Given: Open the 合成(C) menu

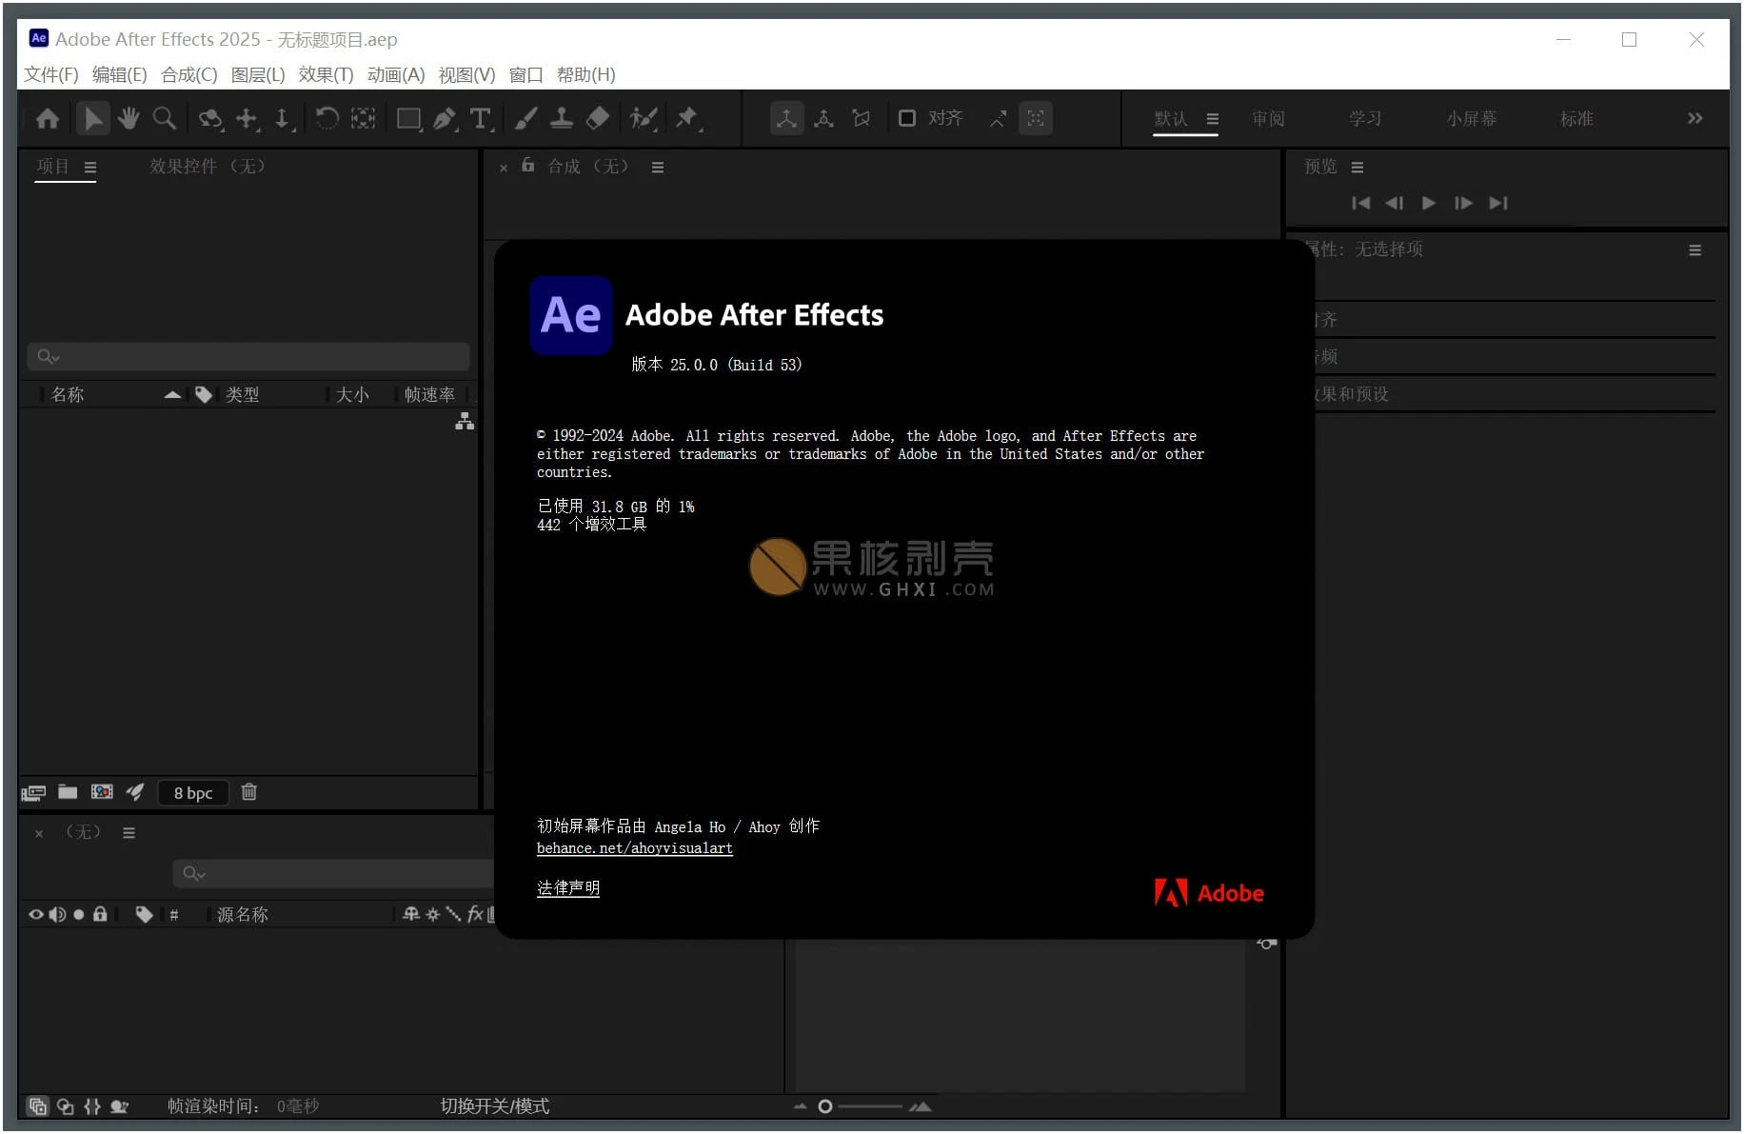Looking at the screenshot, I should click(189, 75).
